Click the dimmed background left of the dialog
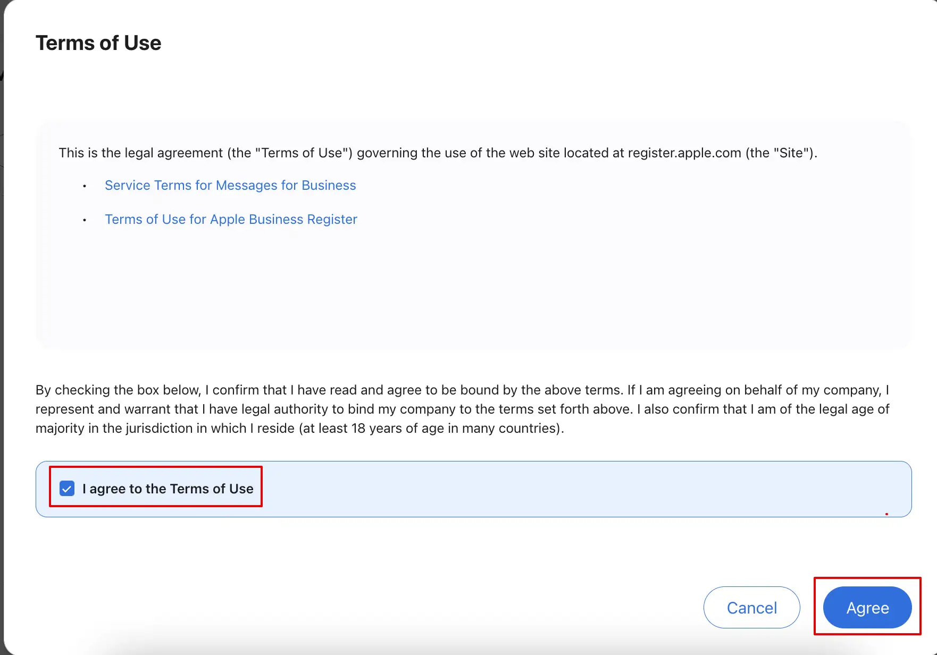The image size is (937, 655). tap(2, 319)
